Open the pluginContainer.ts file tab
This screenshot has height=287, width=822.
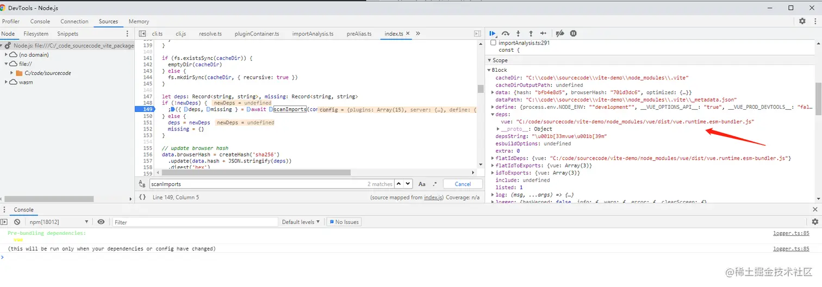(x=257, y=34)
